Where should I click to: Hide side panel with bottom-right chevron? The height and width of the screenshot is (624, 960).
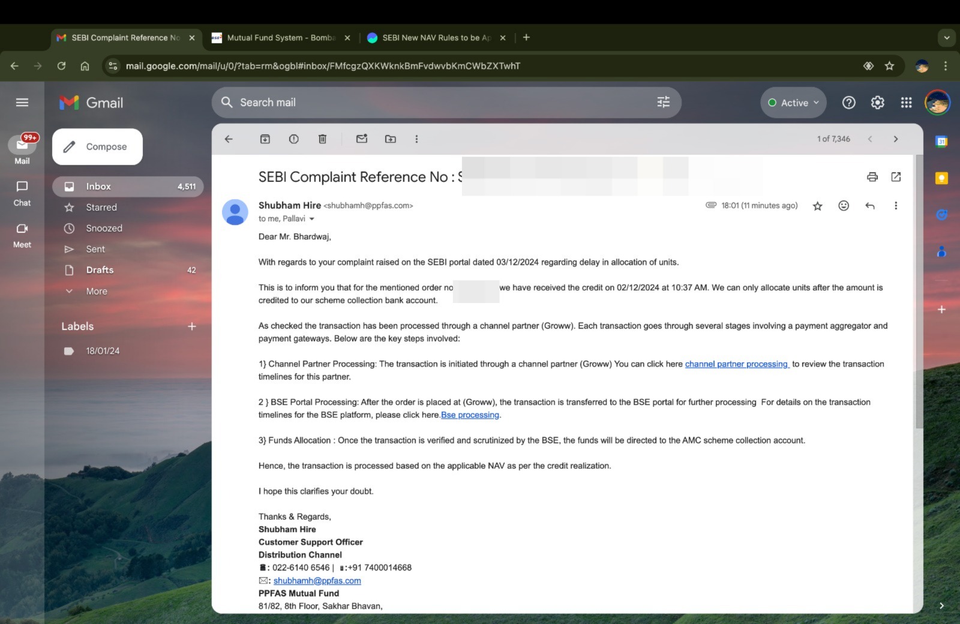pos(941,605)
